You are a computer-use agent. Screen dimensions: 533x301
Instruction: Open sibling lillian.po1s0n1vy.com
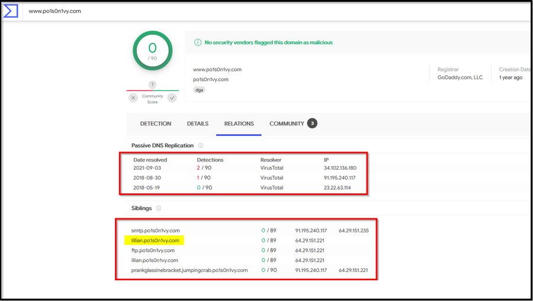click(x=155, y=241)
